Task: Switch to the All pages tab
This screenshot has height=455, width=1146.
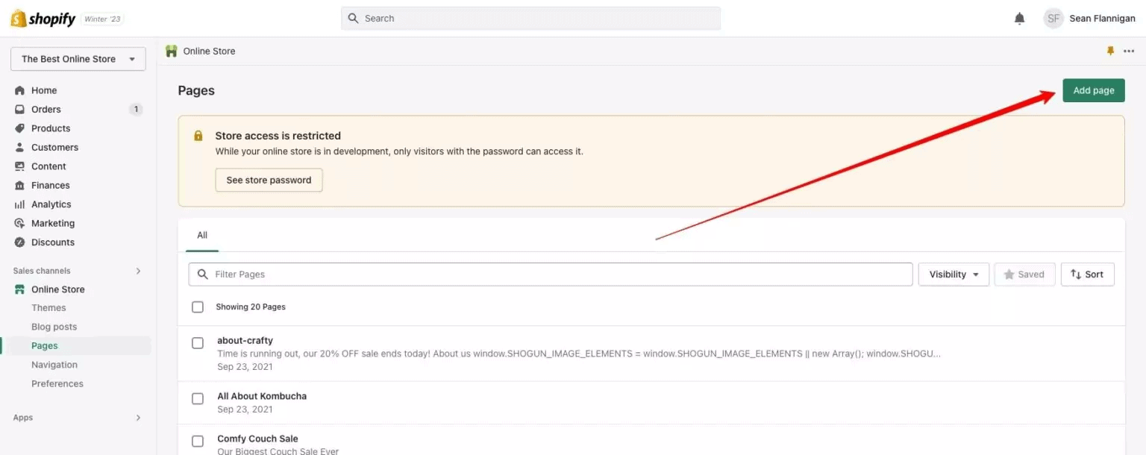Action: 201,234
